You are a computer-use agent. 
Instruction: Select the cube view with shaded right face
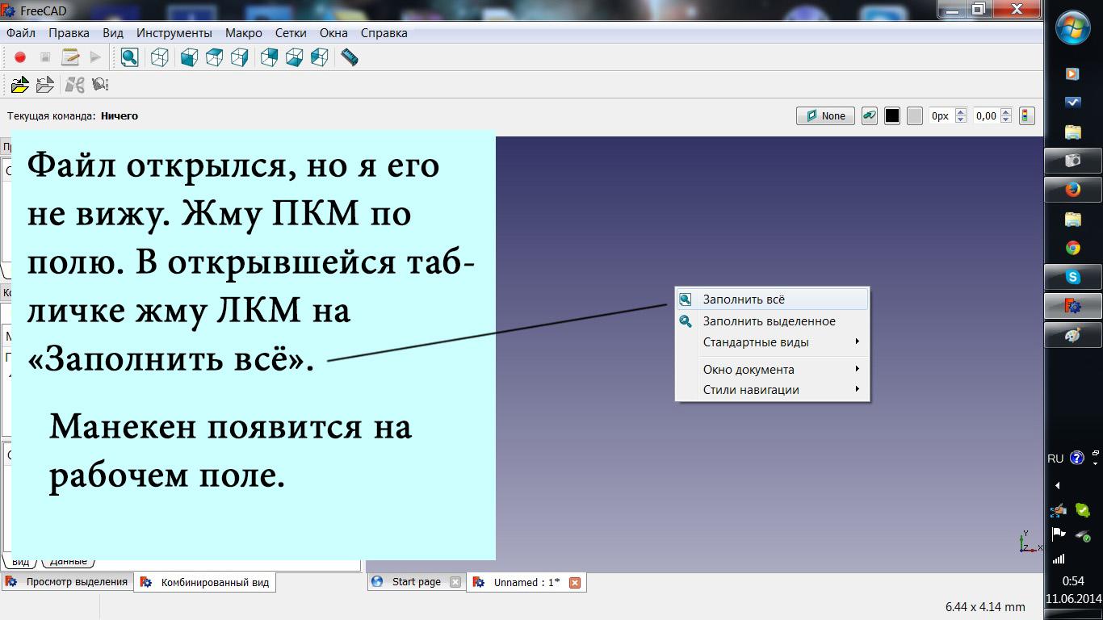tap(239, 57)
